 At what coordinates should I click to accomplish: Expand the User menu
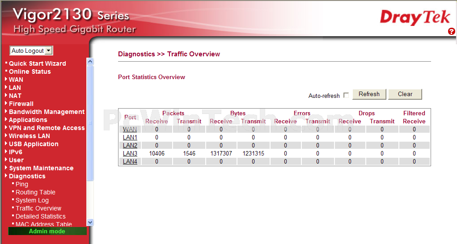click(x=16, y=160)
